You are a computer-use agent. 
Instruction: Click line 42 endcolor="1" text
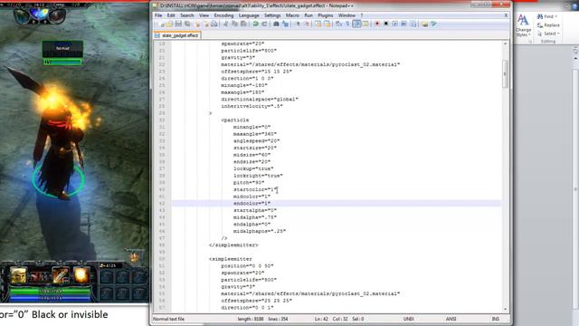252,204
